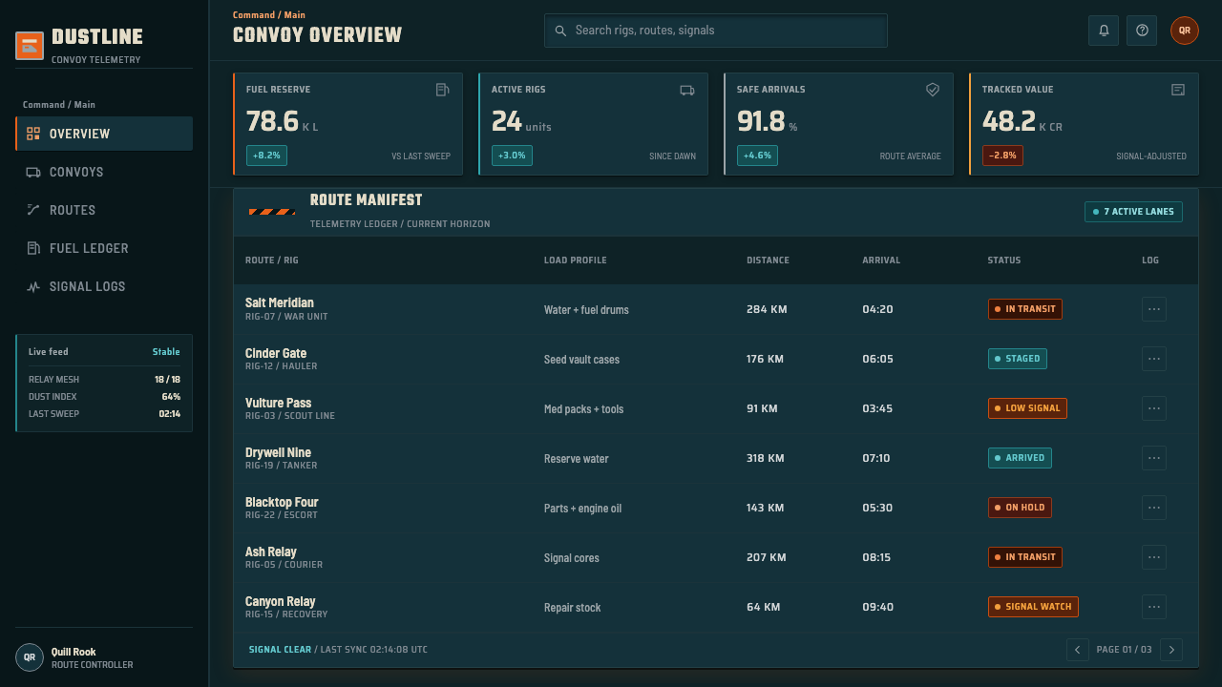Click the Safe Arrivals shield check icon

click(x=933, y=90)
